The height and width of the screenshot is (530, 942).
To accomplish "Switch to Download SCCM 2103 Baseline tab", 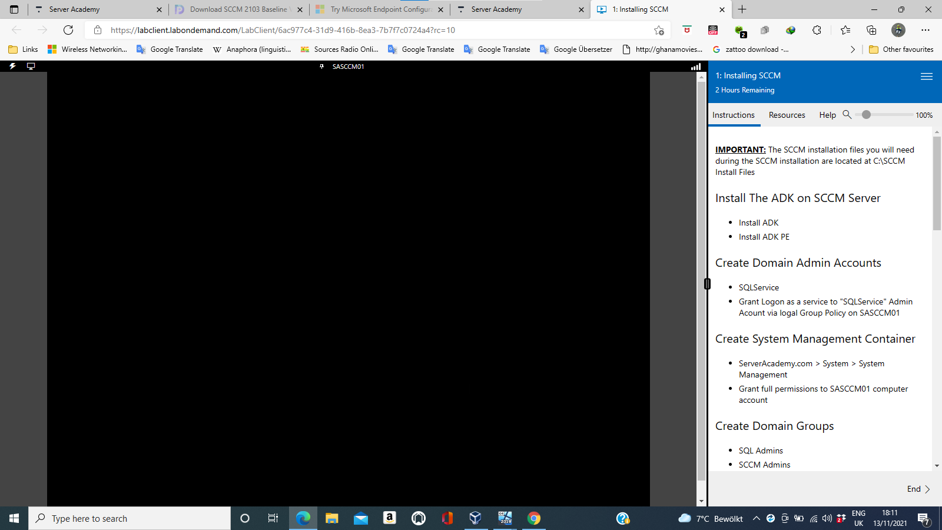I will (238, 9).
